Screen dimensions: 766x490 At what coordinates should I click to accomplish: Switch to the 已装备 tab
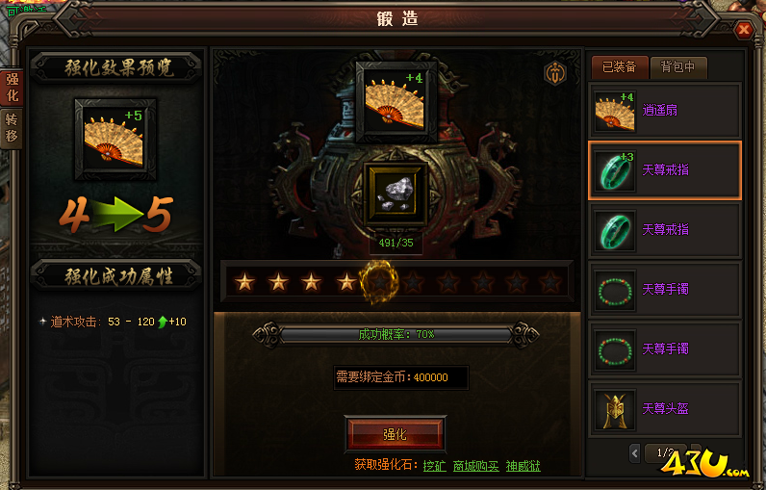tap(619, 67)
